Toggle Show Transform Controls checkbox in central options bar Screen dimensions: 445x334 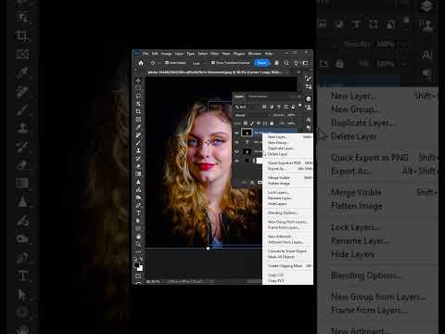[213, 63]
